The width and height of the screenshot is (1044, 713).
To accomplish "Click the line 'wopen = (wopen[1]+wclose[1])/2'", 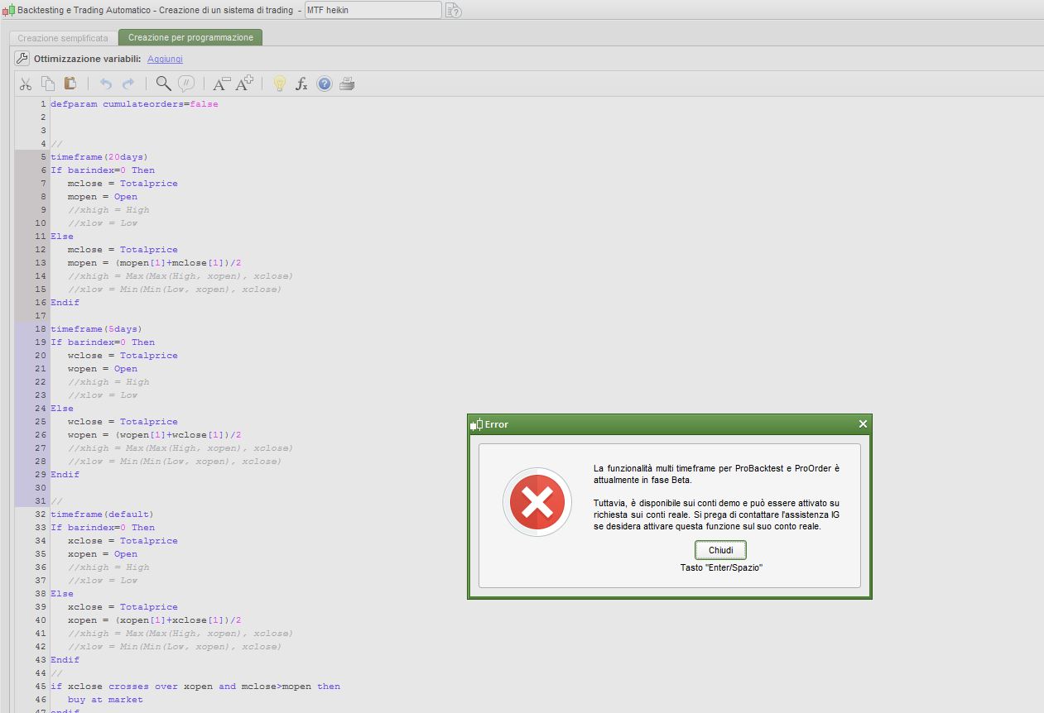I will [155, 435].
